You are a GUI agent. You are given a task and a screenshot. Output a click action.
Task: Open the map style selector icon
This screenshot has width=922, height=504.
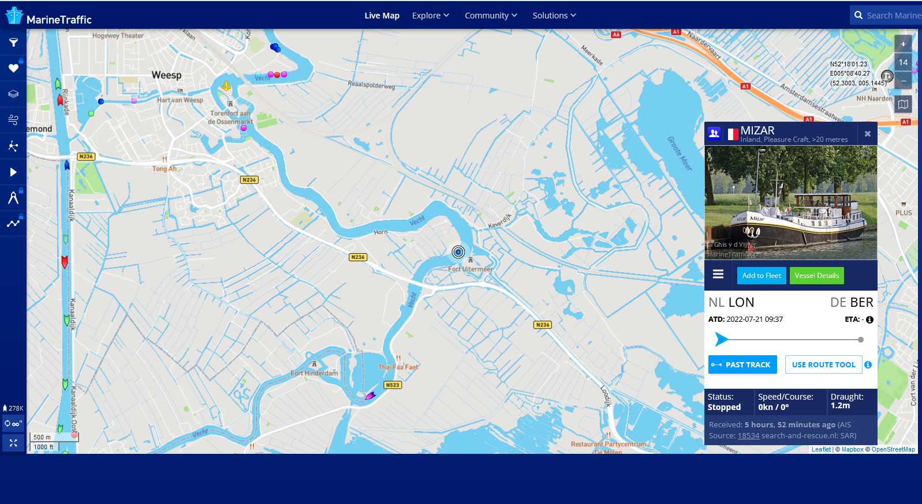click(904, 104)
